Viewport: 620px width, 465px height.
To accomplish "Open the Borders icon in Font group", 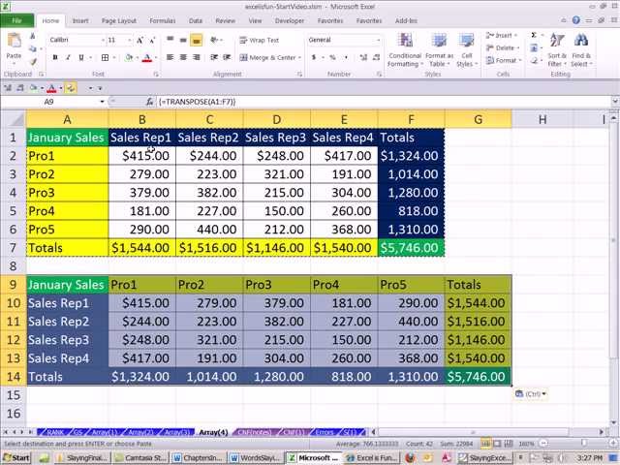I will coord(106,58).
